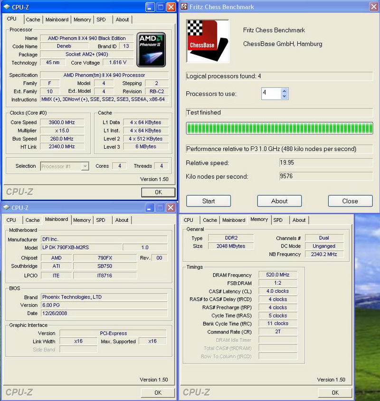Screen dimensions: 380x401
Task: Click the Bus Speed value 260.0 MHz
Action: 62,139
